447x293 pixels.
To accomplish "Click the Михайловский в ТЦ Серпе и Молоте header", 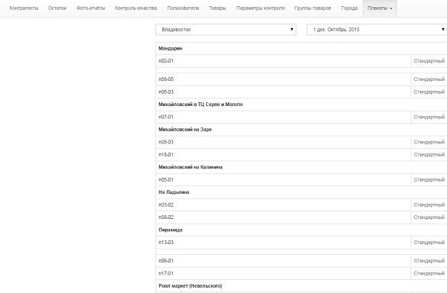I will pyautogui.click(x=301, y=105).
